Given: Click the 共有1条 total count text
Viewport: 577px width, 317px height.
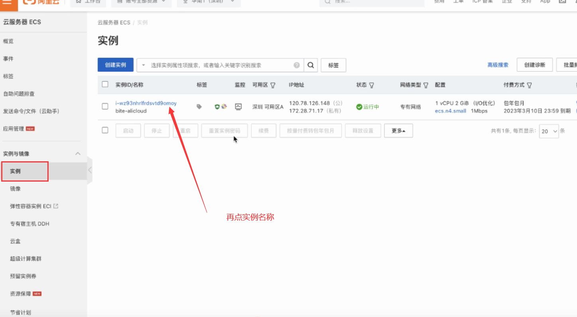Looking at the screenshot, I should (500, 131).
